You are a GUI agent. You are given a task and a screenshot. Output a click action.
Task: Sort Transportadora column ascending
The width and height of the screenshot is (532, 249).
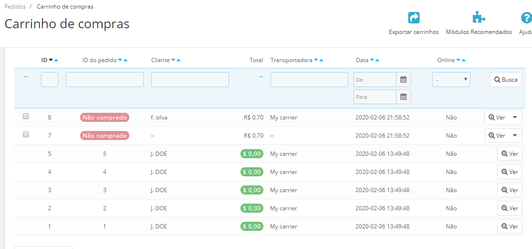pyautogui.click(x=321, y=60)
